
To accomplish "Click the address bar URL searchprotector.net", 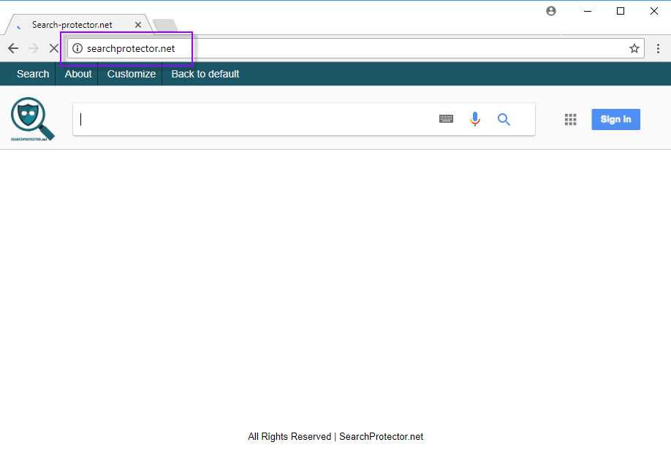I will coord(131,49).
